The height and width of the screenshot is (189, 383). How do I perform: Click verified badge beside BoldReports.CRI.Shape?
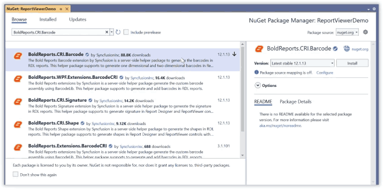coord(83,123)
